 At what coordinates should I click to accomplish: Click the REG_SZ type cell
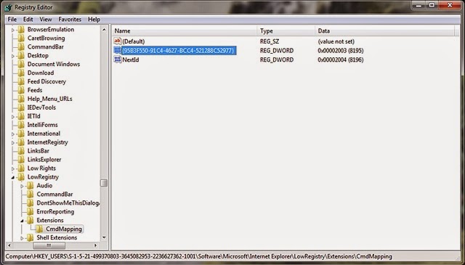[270, 41]
